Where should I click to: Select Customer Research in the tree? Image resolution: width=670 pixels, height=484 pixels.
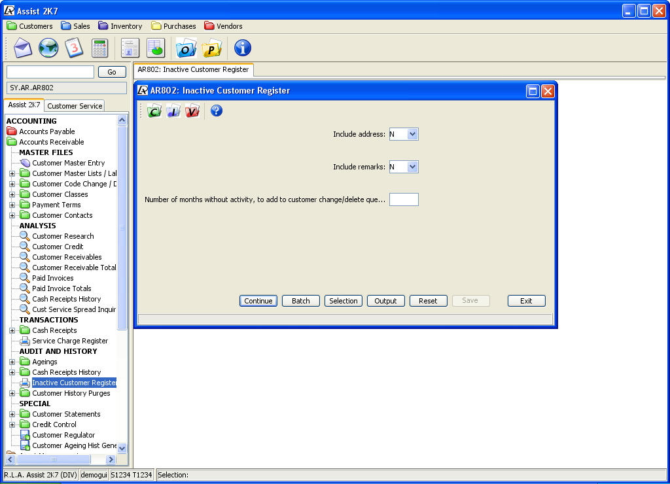point(63,236)
